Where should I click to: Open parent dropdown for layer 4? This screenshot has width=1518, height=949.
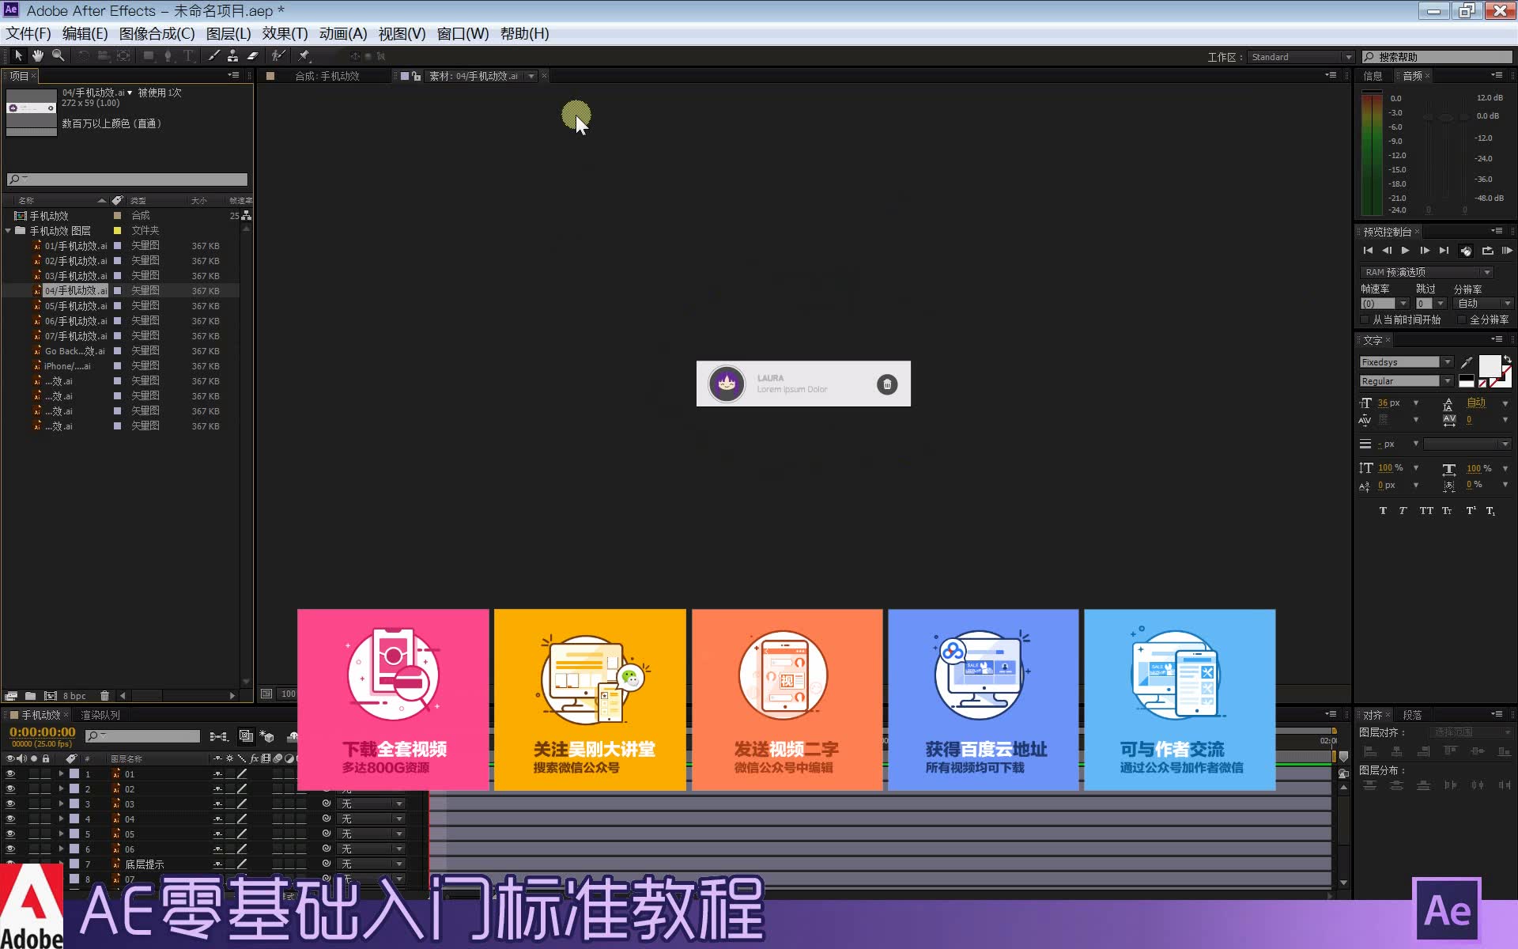tap(372, 819)
